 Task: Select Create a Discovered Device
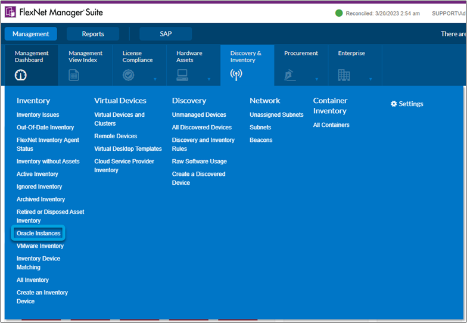click(199, 178)
